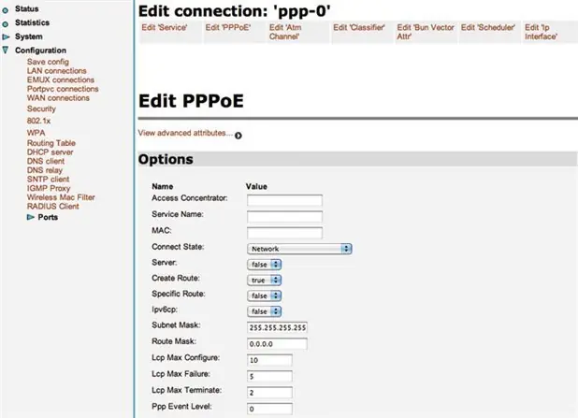
Task: Open the Security page
Action: (41, 108)
